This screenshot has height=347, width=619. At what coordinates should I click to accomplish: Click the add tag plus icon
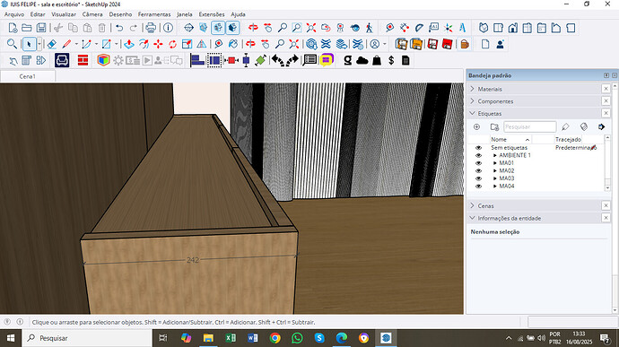(x=476, y=126)
